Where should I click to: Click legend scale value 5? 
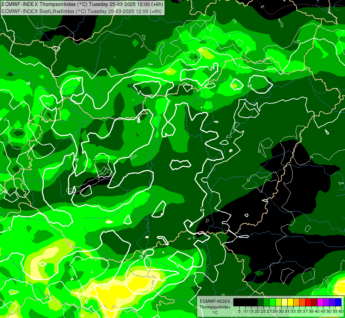[x=239, y=311]
